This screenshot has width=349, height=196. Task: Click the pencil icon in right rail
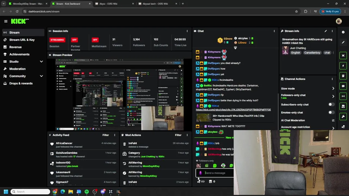[x=343, y=42]
